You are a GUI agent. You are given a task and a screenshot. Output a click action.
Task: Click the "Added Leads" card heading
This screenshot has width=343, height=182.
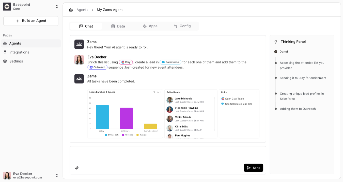coord(174,92)
